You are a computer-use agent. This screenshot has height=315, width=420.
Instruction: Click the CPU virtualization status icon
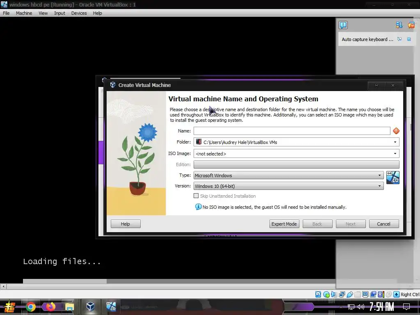[381, 294]
